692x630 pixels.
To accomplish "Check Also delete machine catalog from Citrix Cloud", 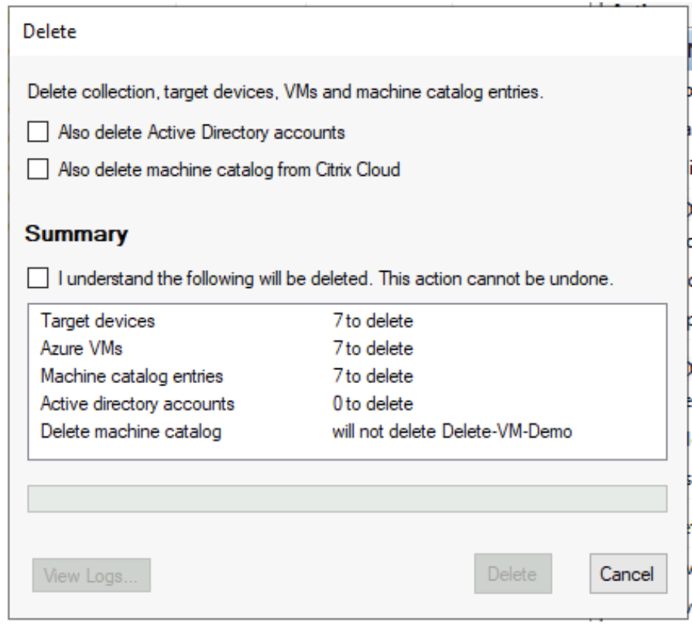I will pos(37,169).
